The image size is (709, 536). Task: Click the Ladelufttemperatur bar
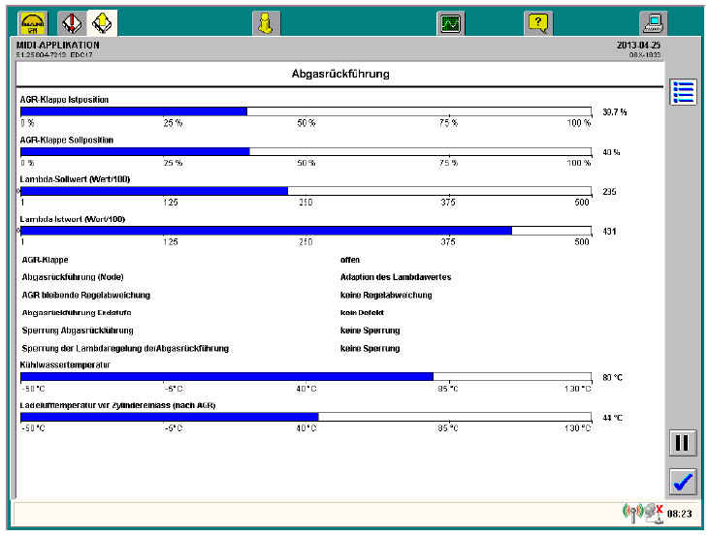click(x=306, y=417)
